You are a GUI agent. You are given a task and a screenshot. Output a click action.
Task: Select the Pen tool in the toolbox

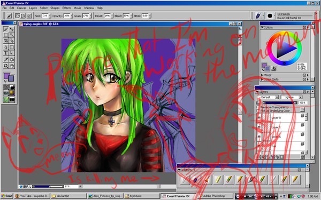[x=6, y=47]
